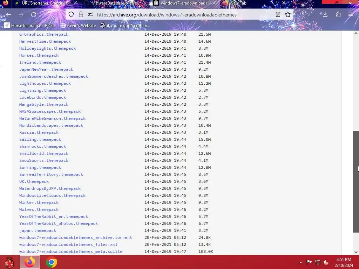359x269 pixels.
Task: Click Lightning.themepack link
Action: tap(42, 90)
